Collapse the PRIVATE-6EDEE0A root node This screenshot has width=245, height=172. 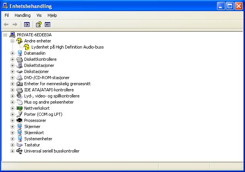point(5,35)
